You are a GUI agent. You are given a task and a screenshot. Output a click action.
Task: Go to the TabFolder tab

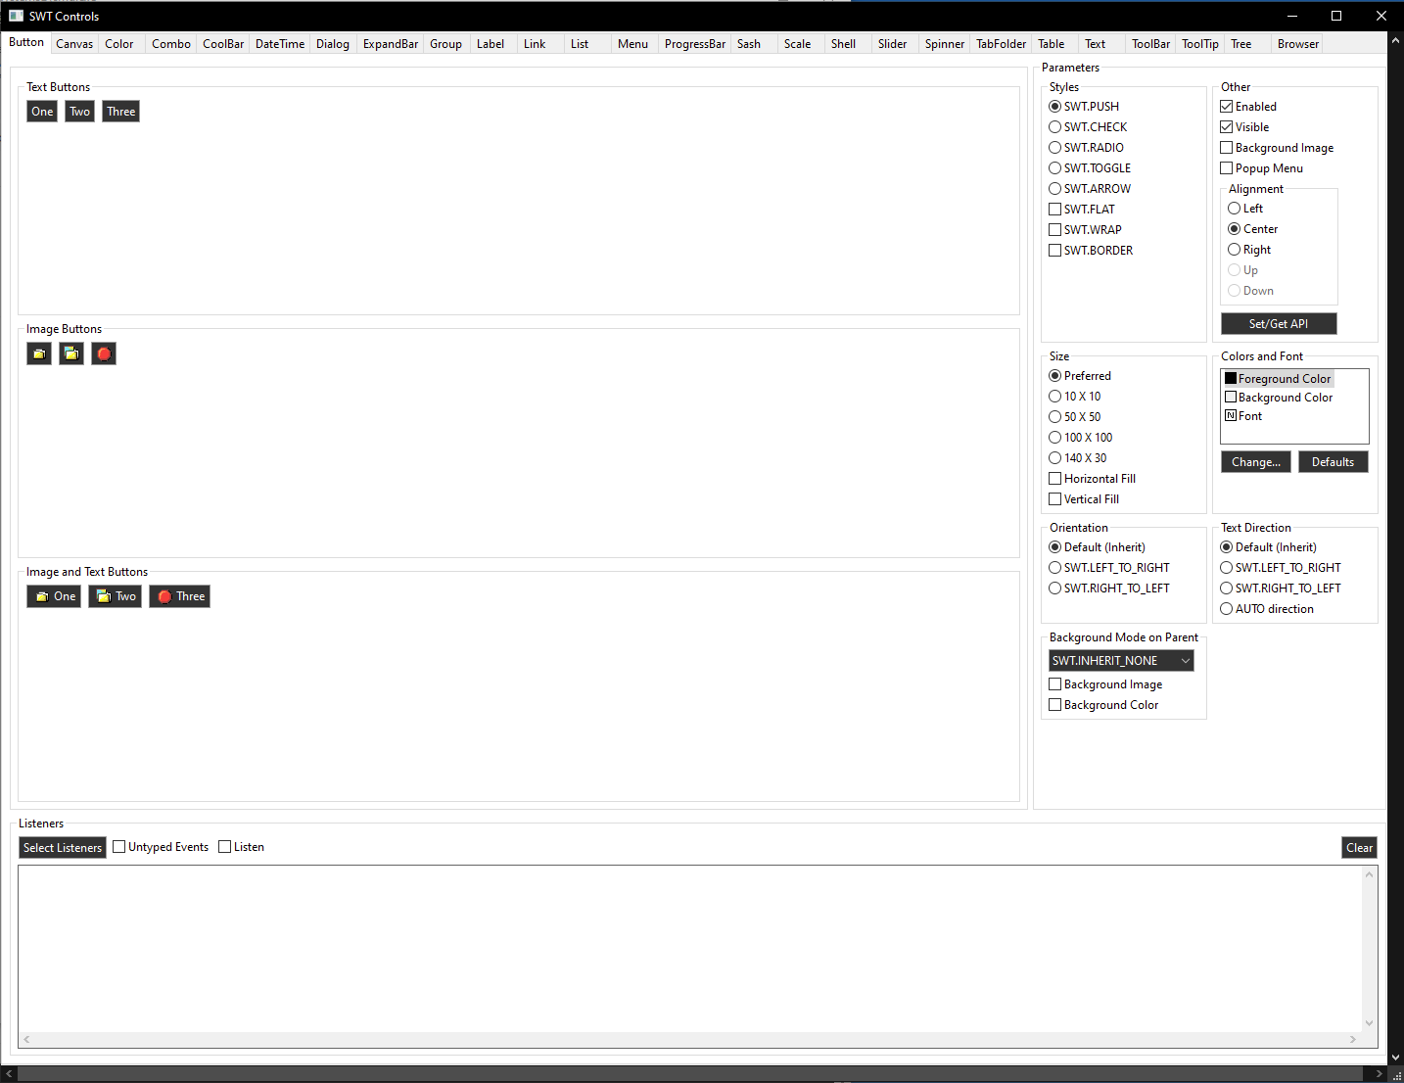point(1001,44)
